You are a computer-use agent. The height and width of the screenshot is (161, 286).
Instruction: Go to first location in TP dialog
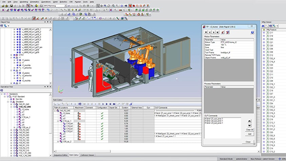tap(206, 32)
